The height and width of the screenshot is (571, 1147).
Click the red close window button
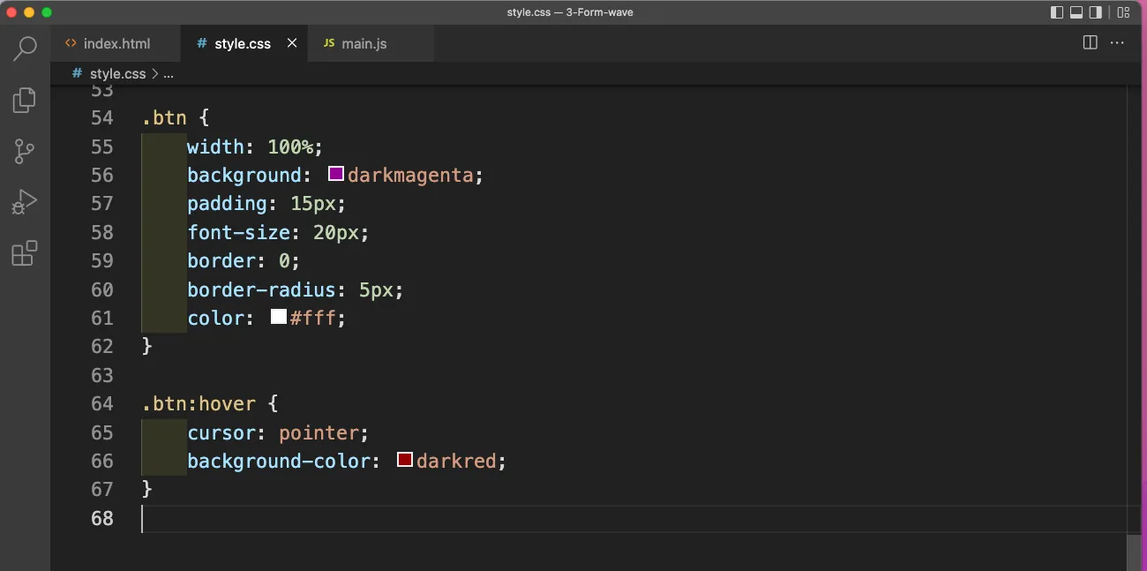click(12, 12)
